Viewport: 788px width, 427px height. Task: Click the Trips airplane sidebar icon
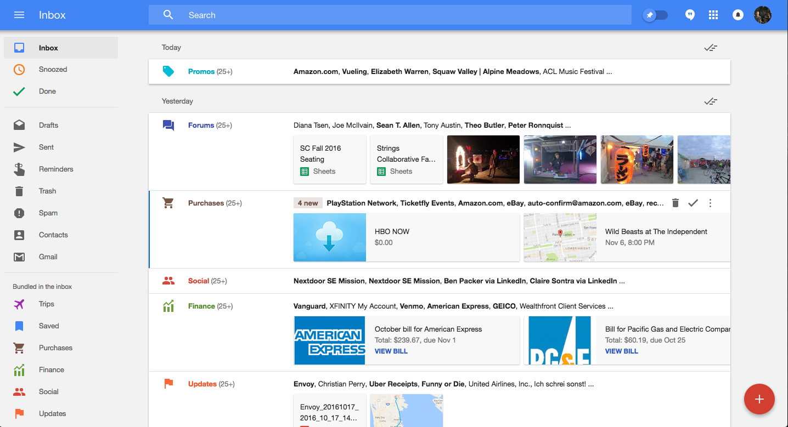tap(19, 304)
